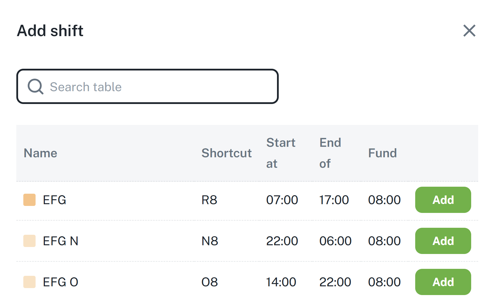Viewport: 498px width, 300px height.
Task: Sort by the Name column header
Action: coord(41,153)
